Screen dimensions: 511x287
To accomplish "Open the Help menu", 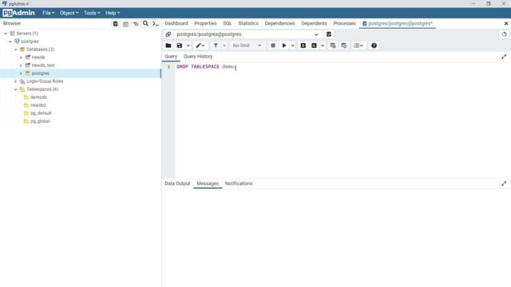I will (113, 13).
